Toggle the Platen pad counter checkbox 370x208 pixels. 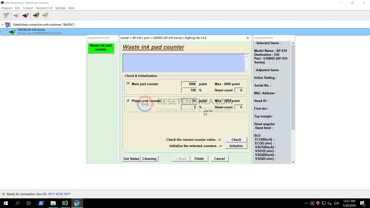tap(128, 101)
